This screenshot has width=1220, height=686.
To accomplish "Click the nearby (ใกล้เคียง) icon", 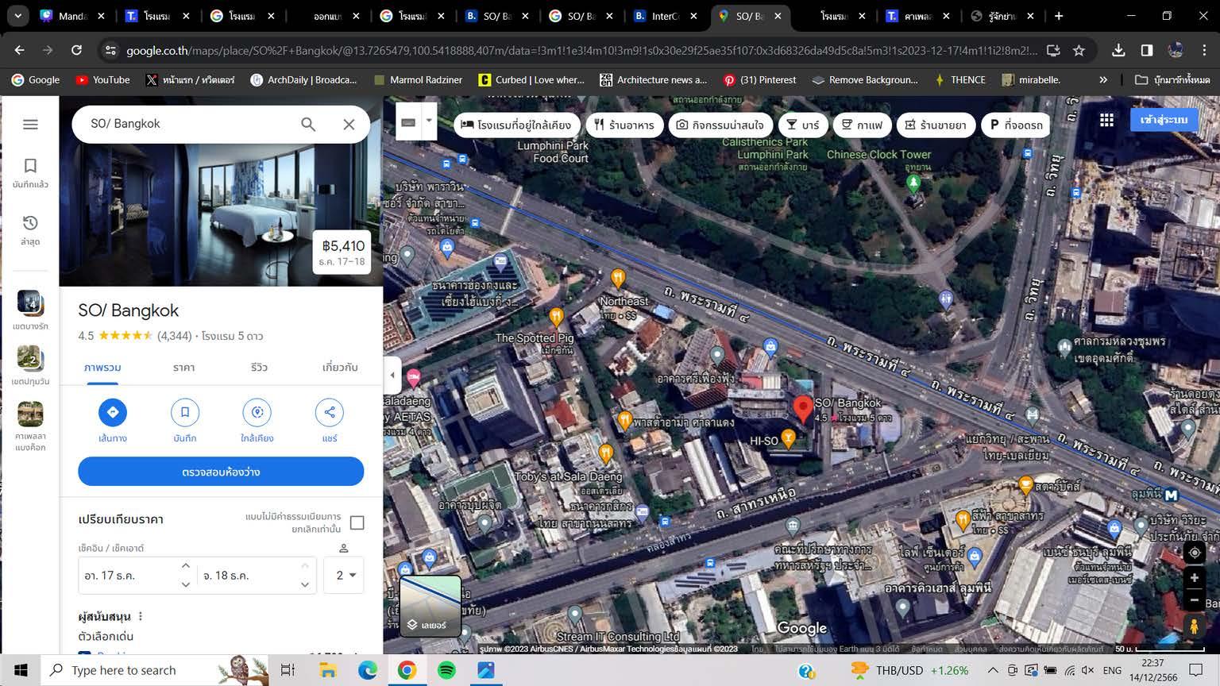I will [257, 412].
